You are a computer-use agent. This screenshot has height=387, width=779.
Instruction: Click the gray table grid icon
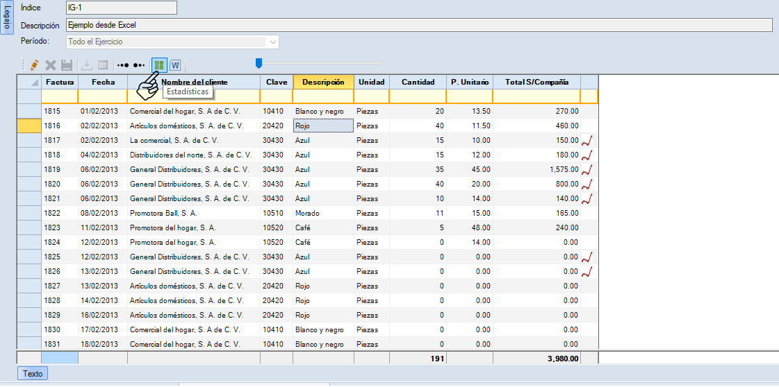pos(102,65)
